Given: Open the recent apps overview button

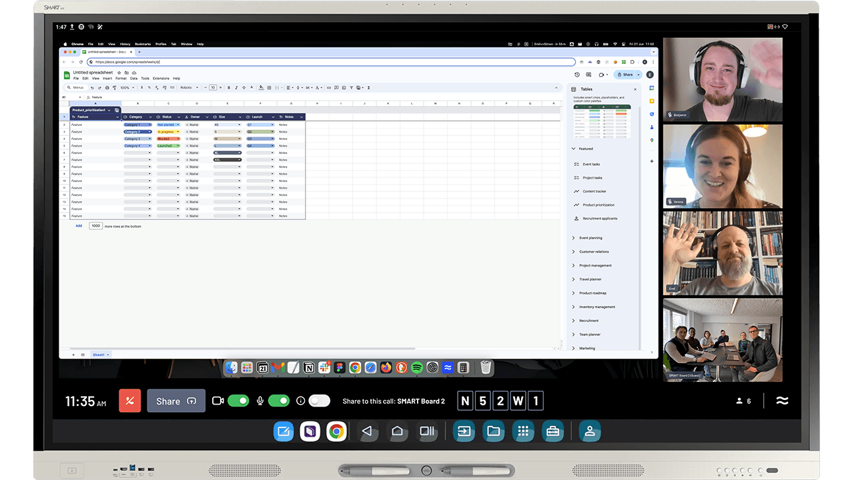Looking at the screenshot, I should (427, 431).
